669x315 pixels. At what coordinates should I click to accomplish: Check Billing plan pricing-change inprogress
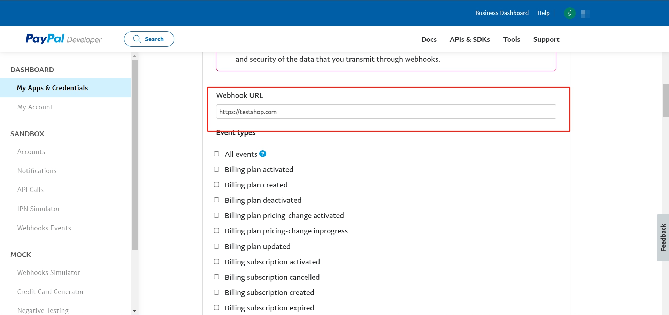point(217,230)
